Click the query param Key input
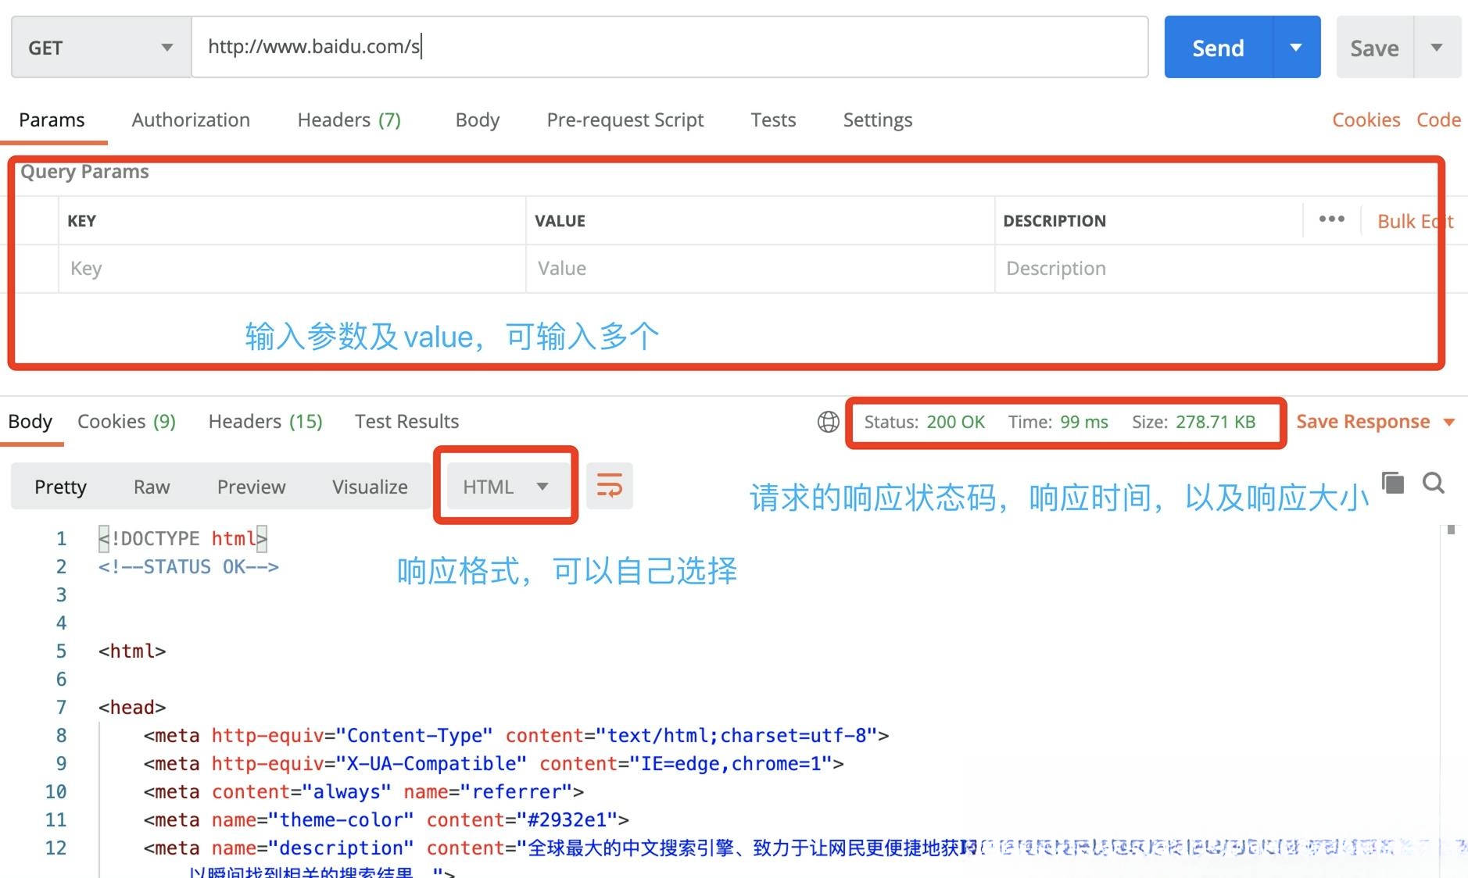 292,269
